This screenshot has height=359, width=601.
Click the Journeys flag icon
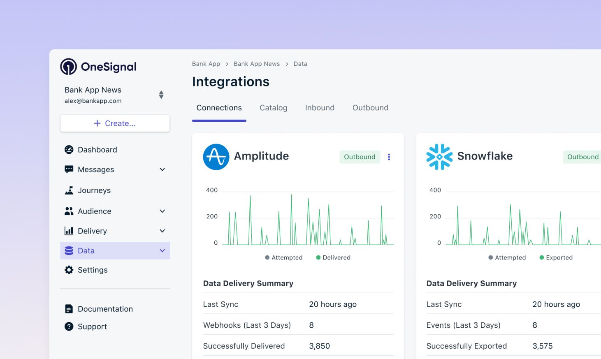point(69,190)
